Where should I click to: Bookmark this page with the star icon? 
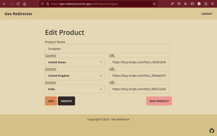[155, 4]
